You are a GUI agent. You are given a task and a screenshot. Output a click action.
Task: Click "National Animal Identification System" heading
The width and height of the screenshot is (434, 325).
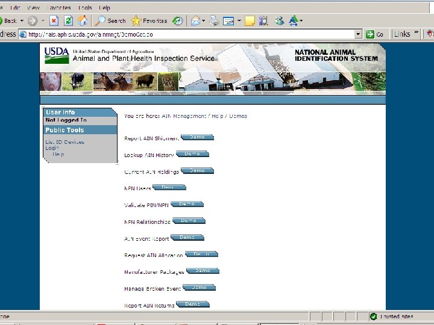tap(336, 55)
